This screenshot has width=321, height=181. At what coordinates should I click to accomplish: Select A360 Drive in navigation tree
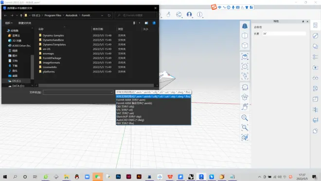pyautogui.click(x=19, y=45)
